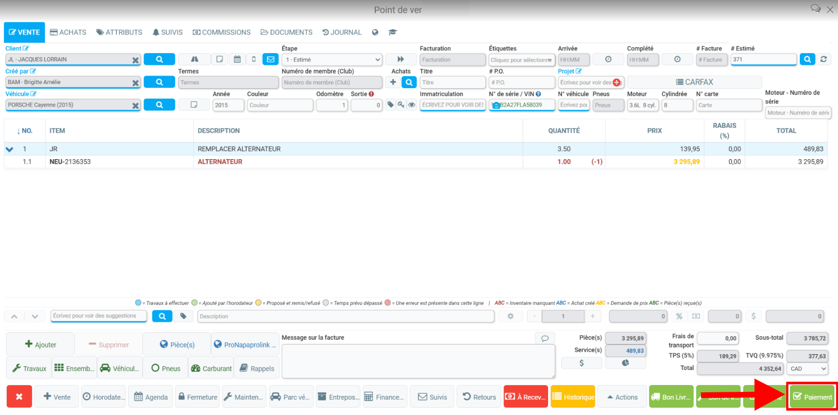The height and width of the screenshot is (415, 838).
Task: Click the pie chart button under Service(s)
Action: click(625, 363)
